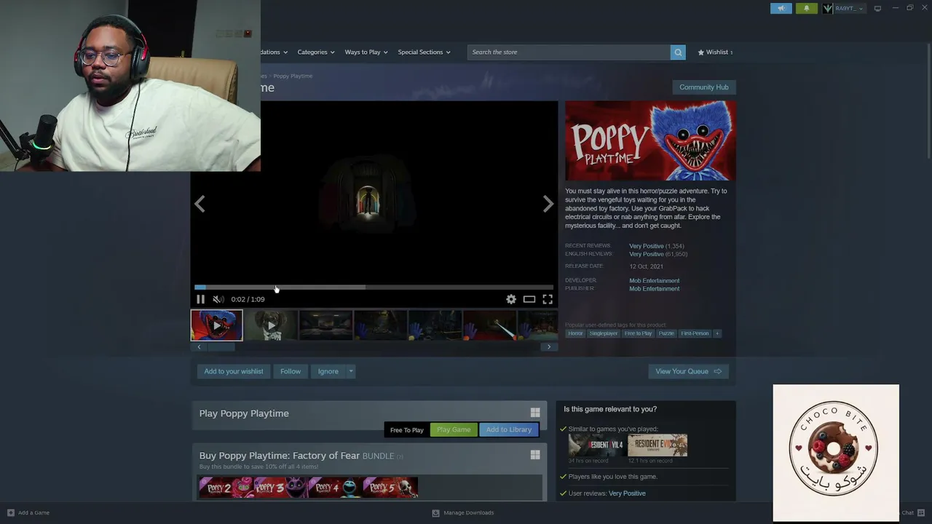Open the Horror tag
Image resolution: width=932 pixels, height=524 pixels.
pos(575,333)
